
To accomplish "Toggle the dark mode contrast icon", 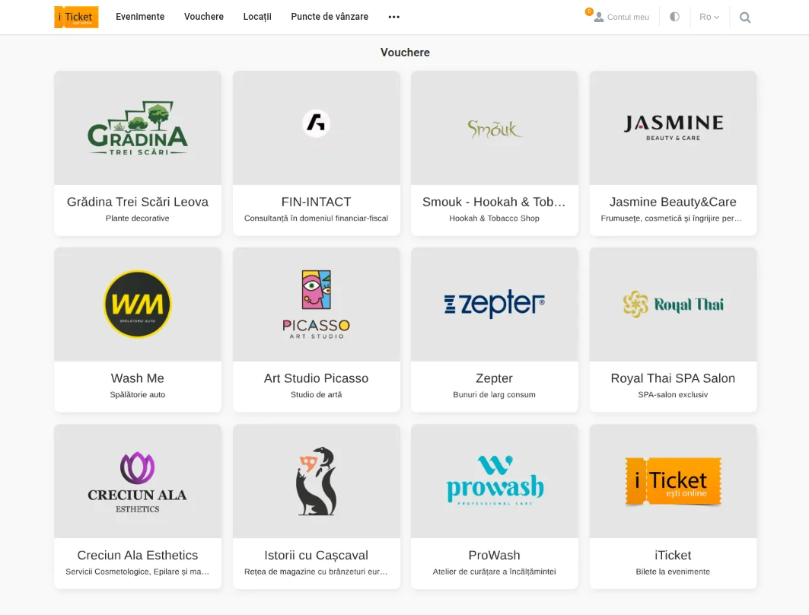I will (674, 17).
